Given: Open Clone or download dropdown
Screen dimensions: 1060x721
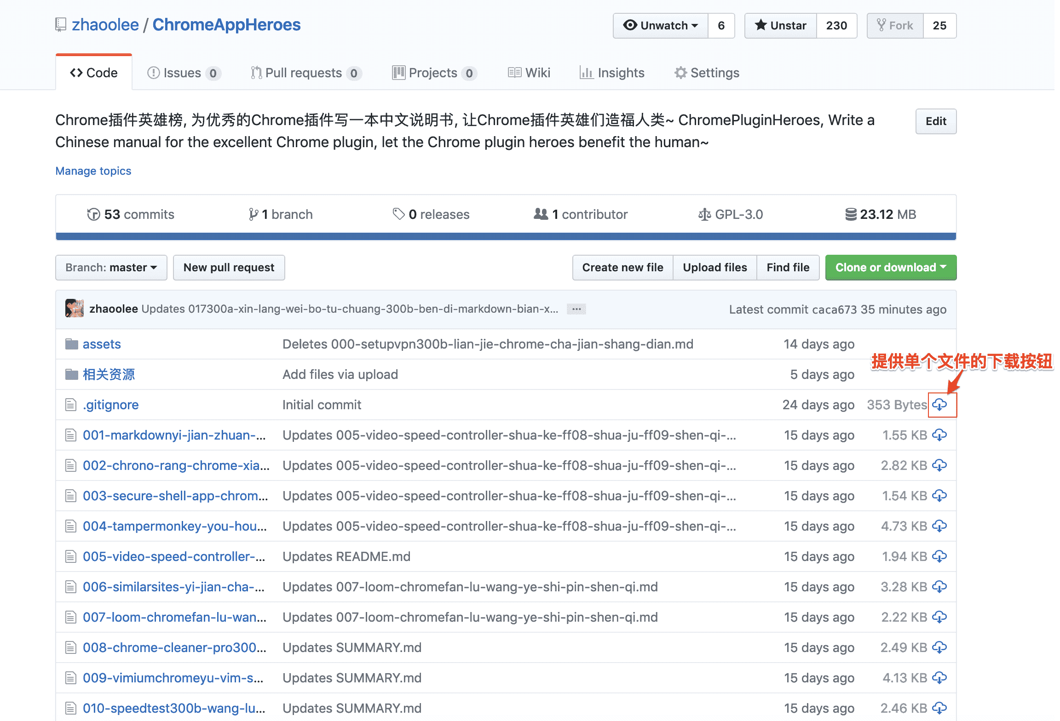Looking at the screenshot, I should click(890, 268).
